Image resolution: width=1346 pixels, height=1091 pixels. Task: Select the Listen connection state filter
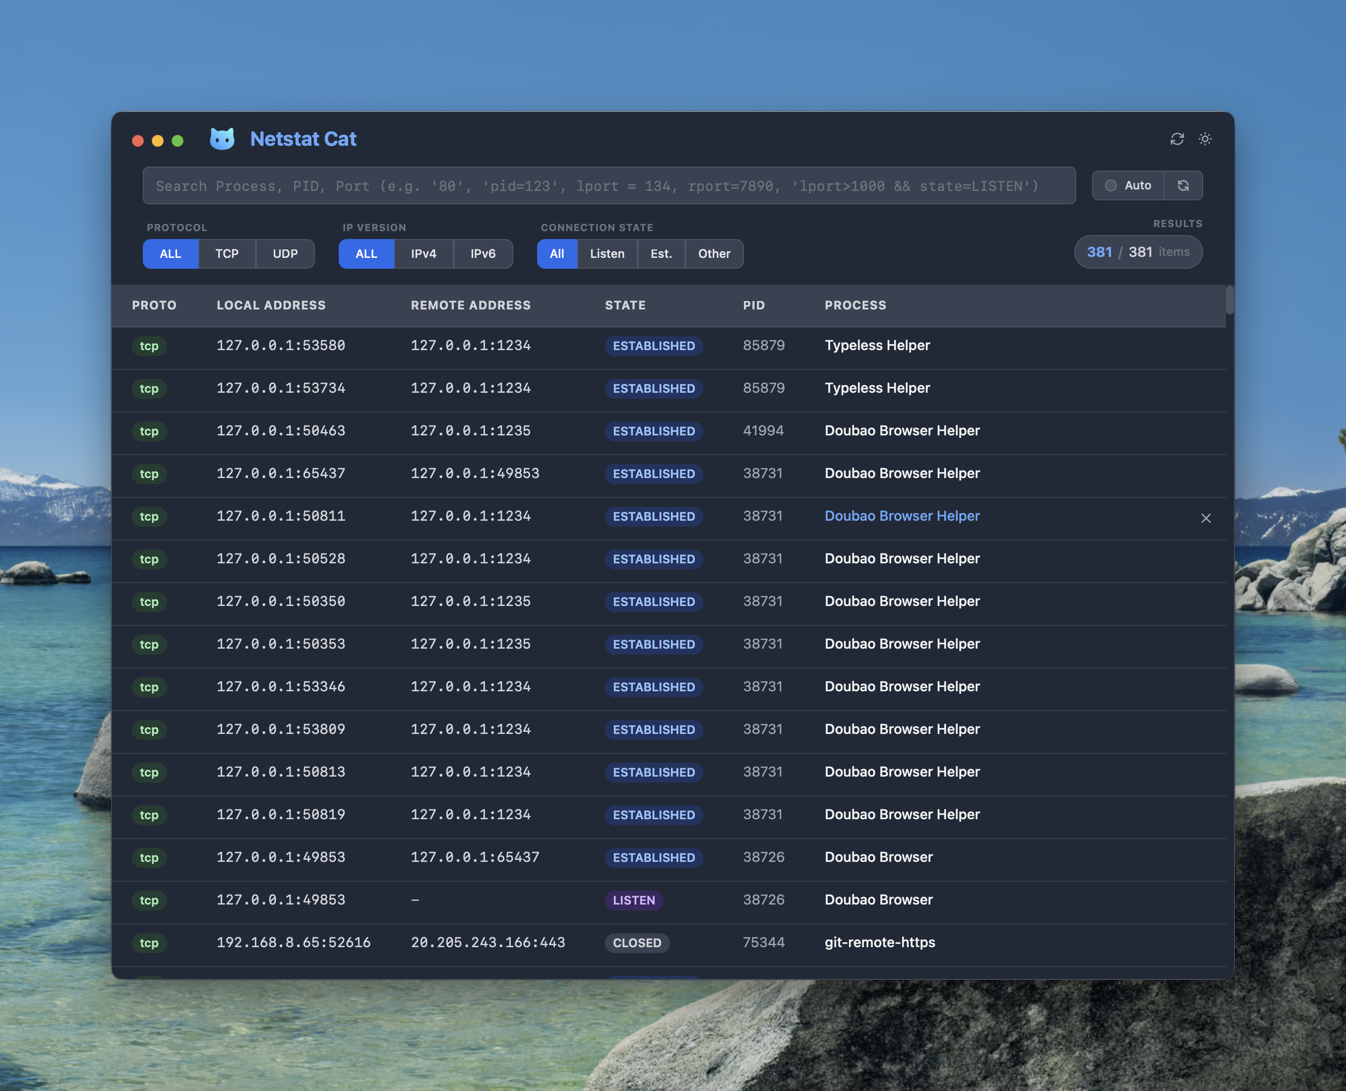(607, 254)
